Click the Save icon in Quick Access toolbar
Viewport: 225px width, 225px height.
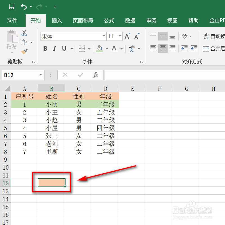(x=12, y=6)
